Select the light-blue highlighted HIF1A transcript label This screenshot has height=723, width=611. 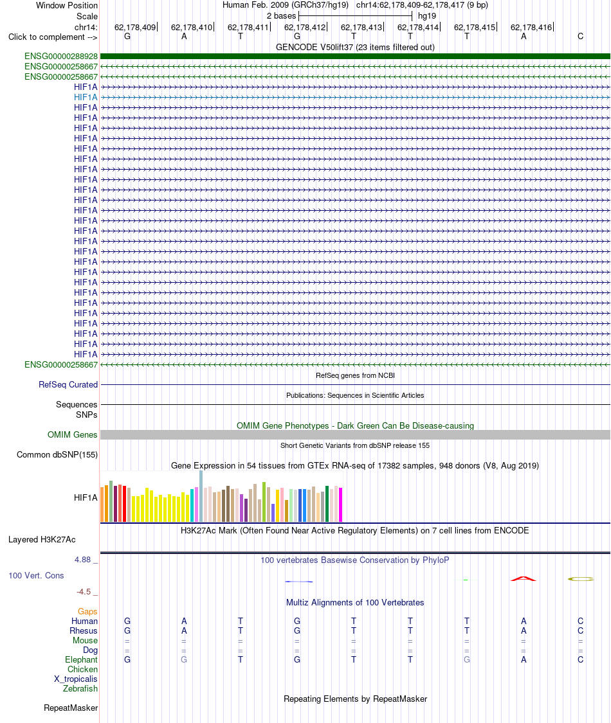tap(86, 97)
